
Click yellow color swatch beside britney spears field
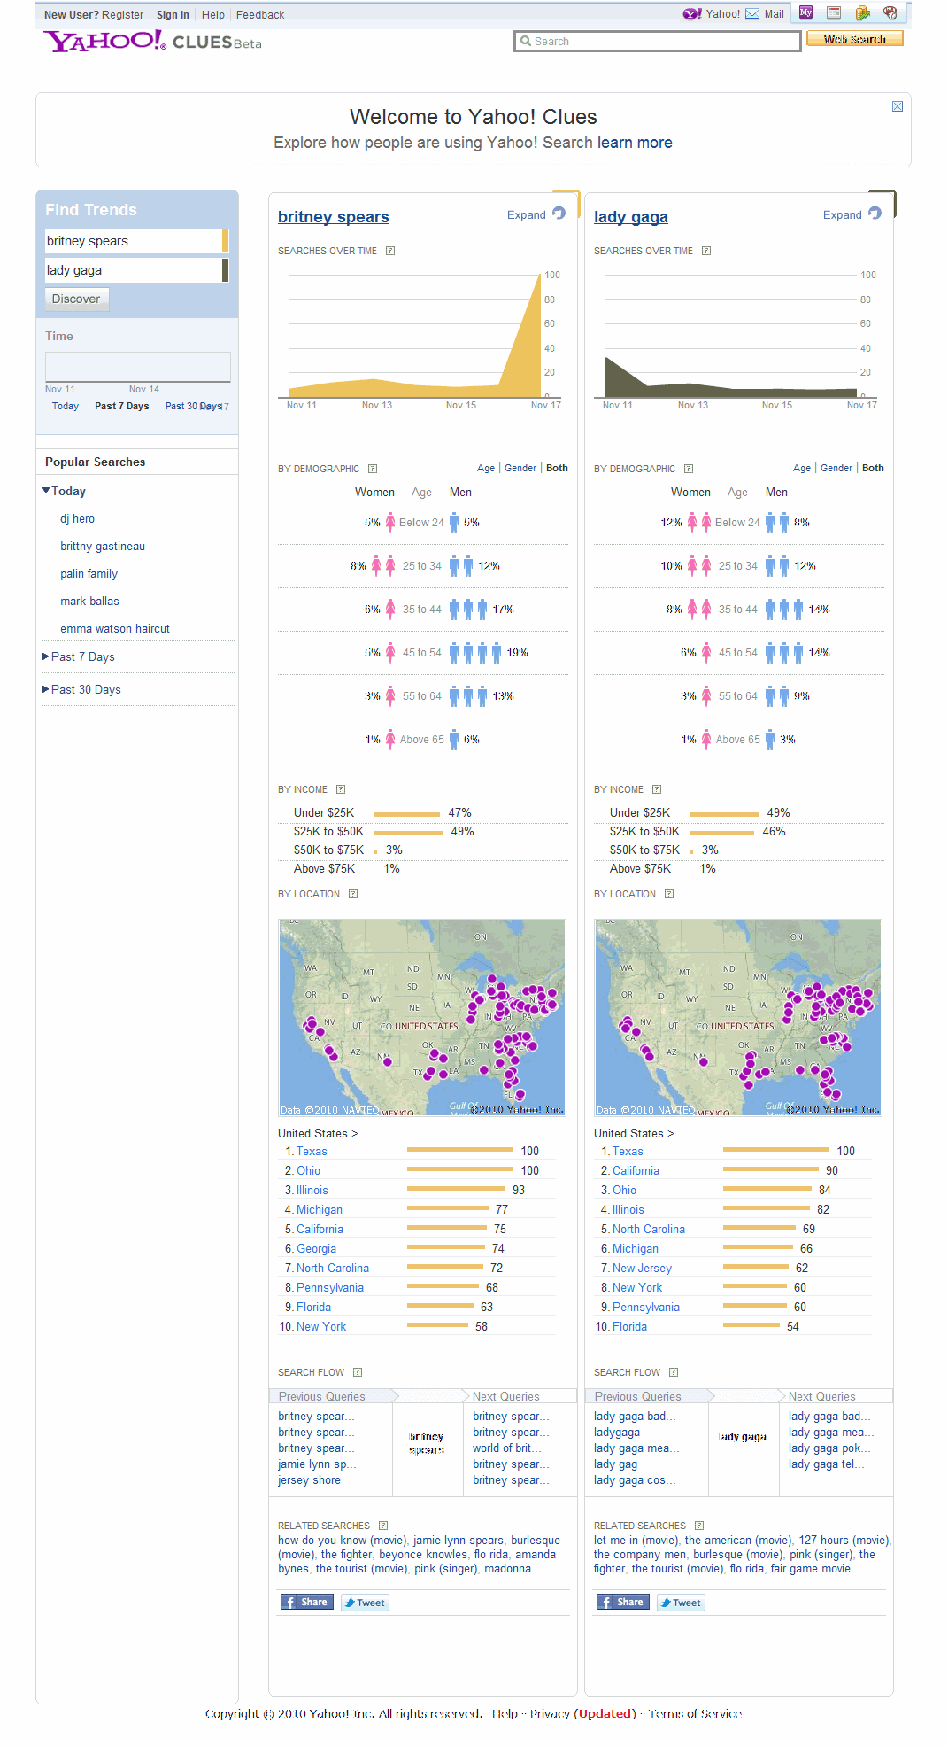coord(225,241)
